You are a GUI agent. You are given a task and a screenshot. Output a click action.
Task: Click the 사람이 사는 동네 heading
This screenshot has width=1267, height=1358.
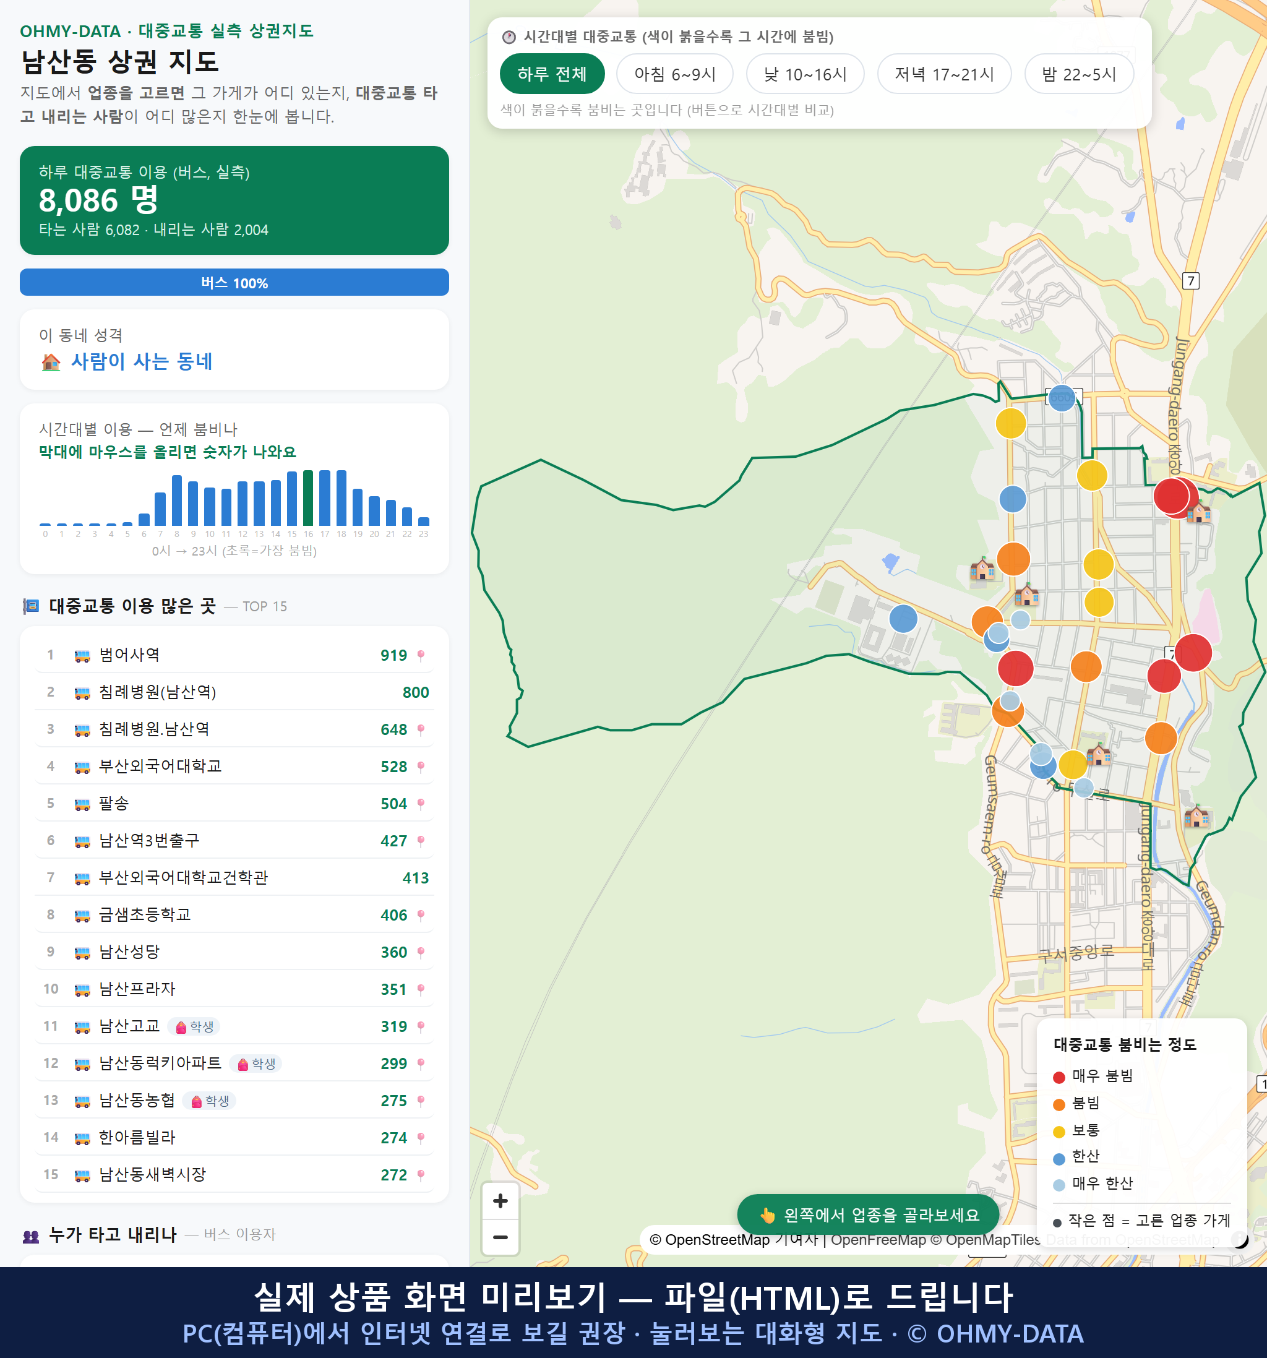tap(142, 361)
